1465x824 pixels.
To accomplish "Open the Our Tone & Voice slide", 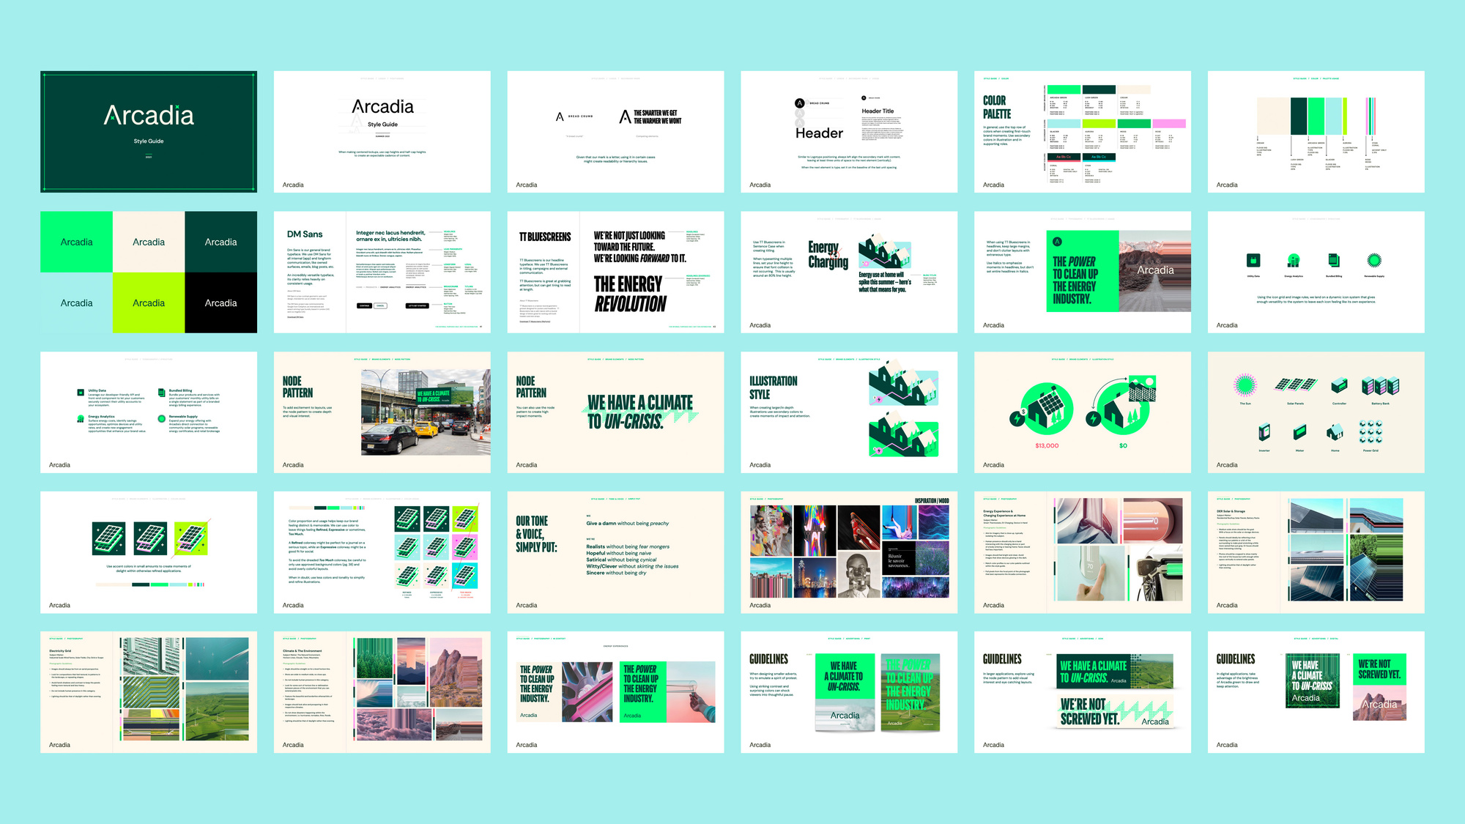I will coord(615,552).
